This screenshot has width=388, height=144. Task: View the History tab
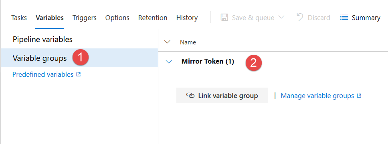187,18
